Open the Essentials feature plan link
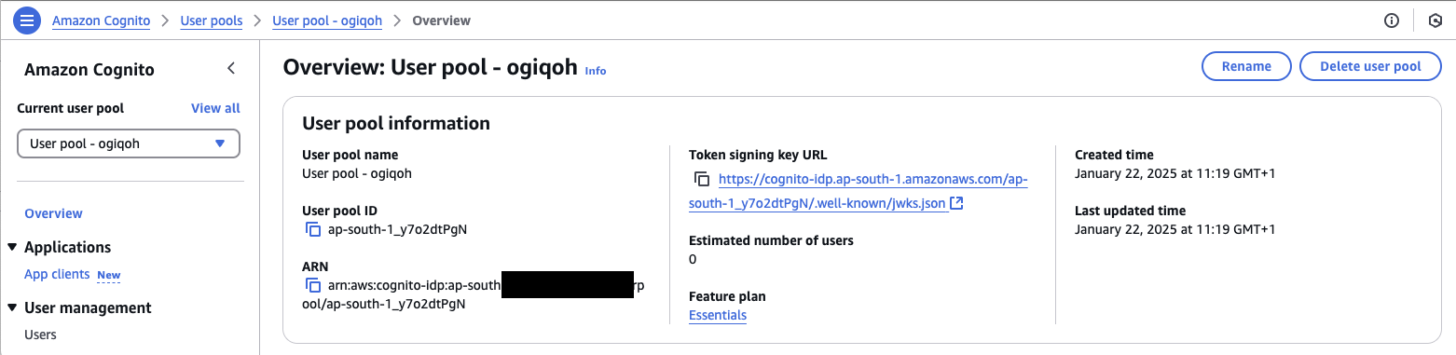Screen dimensions: 1456x355 [x=718, y=315]
